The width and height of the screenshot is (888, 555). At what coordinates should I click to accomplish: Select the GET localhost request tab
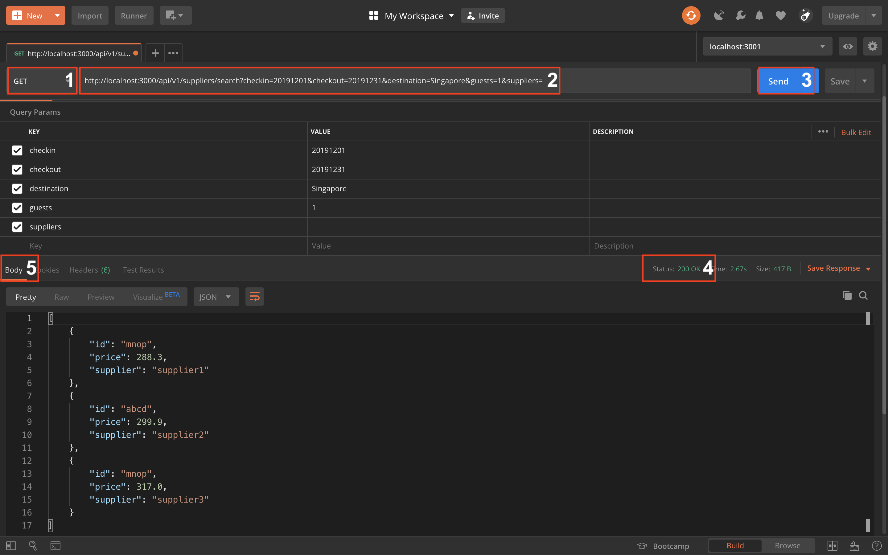point(74,53)
